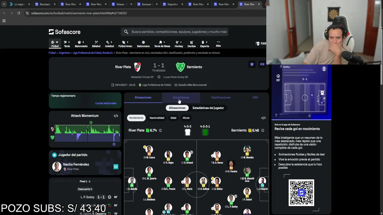Screen dimensions: 383x215
Task: Click the River Plate crest in header
Action: tap(137, 67)
